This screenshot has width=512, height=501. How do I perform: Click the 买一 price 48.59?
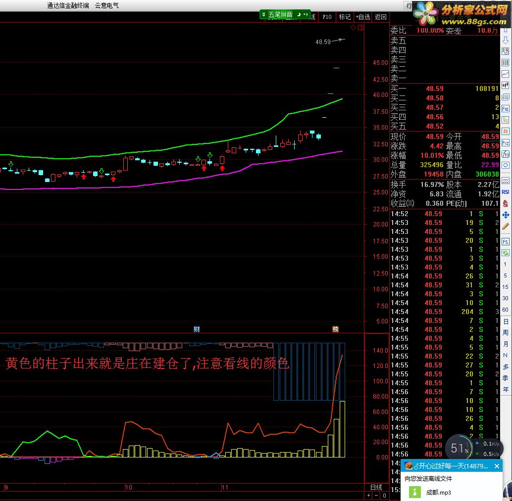pos(435,89)
